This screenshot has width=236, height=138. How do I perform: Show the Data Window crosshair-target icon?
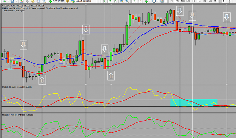[27, 1]
